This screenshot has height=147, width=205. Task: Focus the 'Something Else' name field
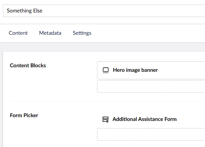coord(104,11)
